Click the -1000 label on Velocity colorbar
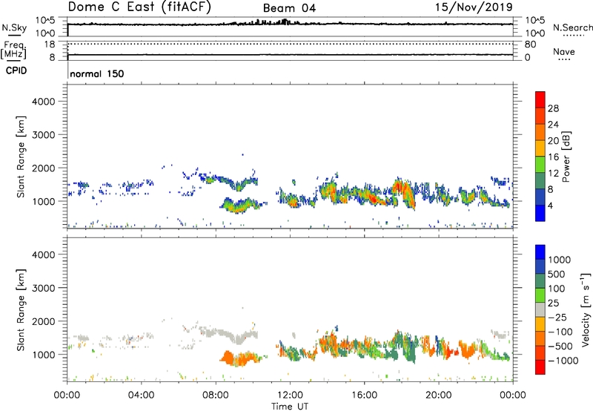The height and width of the screenshot is (411, 593). (563, 361)
